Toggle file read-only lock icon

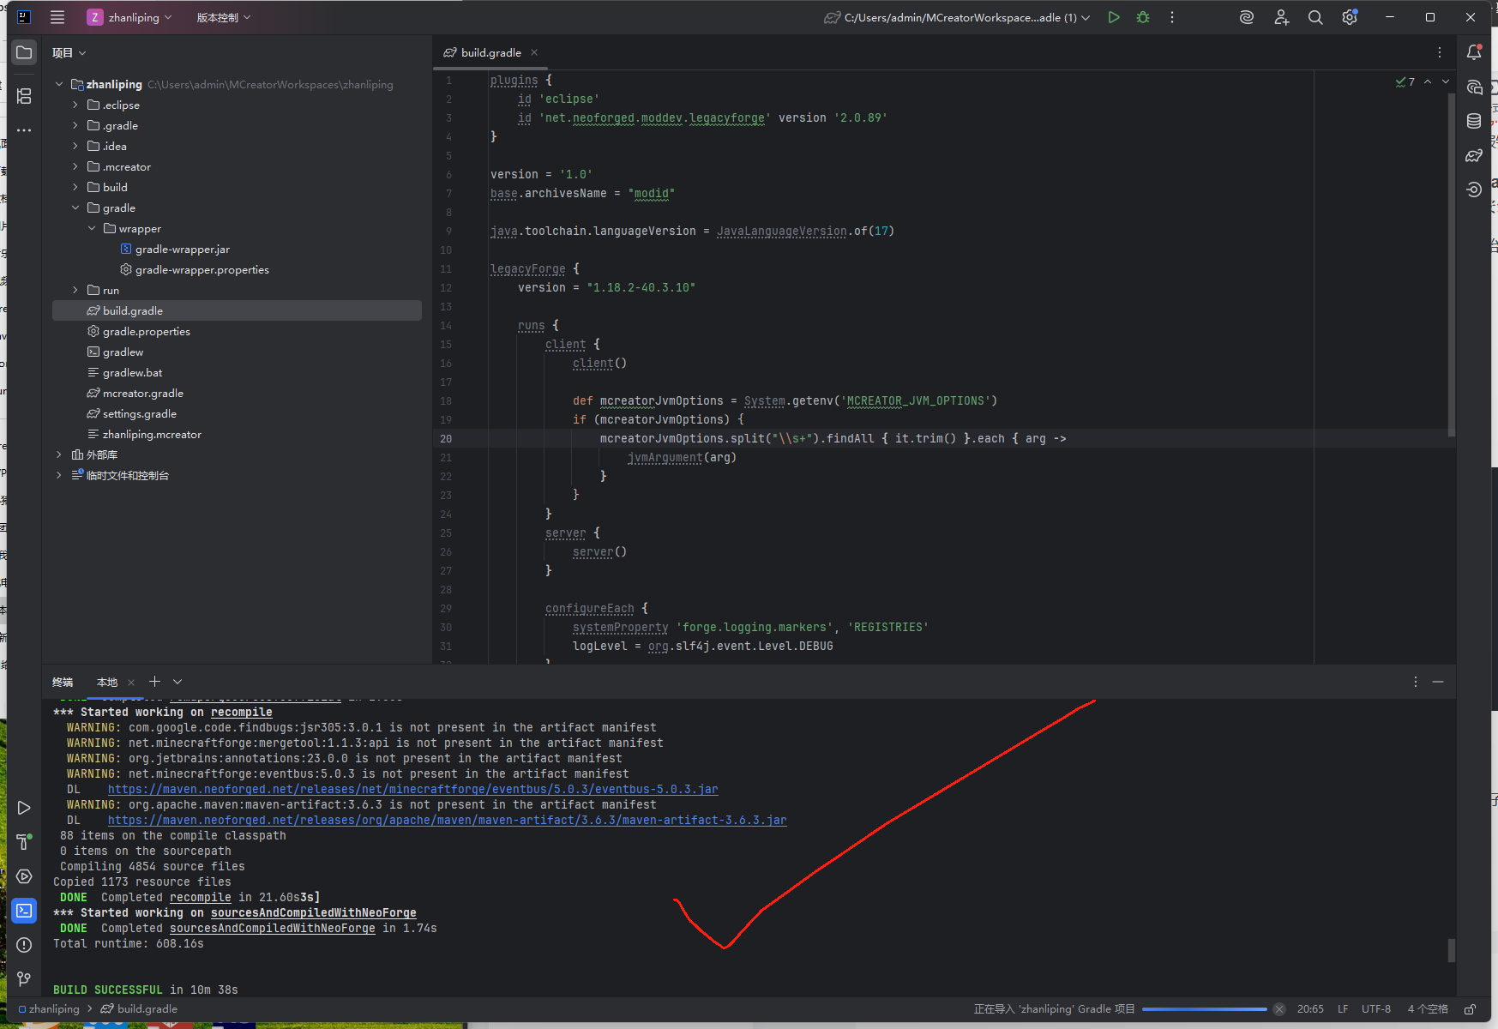tap(1470, 1009)
